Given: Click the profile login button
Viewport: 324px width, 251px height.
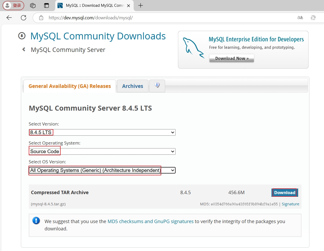Looking at the screenshot, I should pos(13,5).
